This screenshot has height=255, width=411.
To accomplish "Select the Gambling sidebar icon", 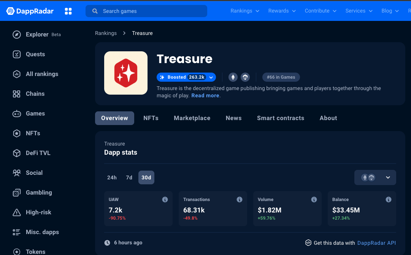I will click(17, 192).
